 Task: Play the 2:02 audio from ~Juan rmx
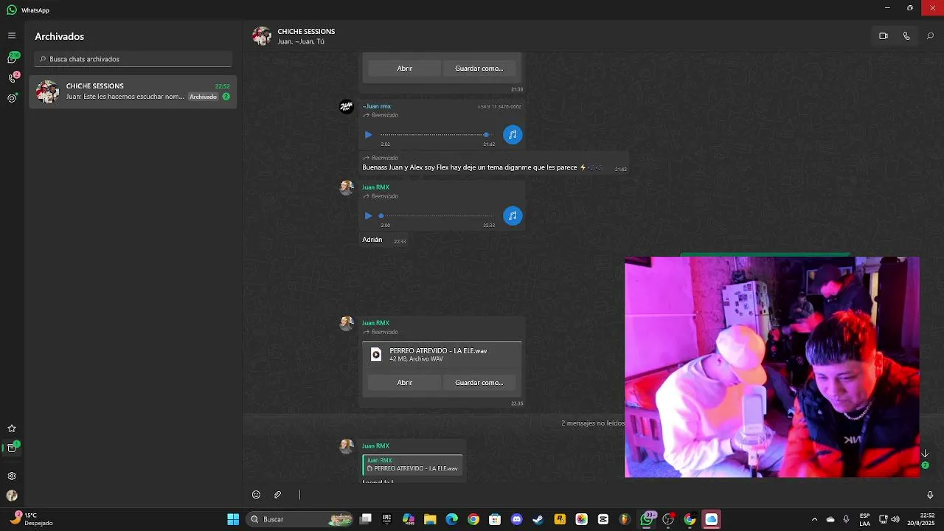pos(368,135)
